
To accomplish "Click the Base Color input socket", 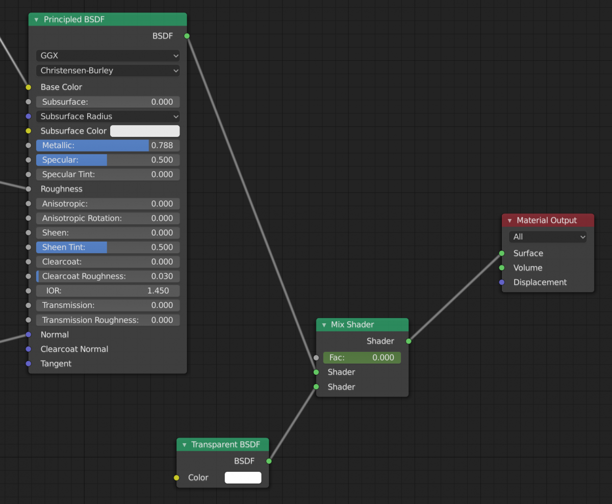I will click(x=28, y=87).
